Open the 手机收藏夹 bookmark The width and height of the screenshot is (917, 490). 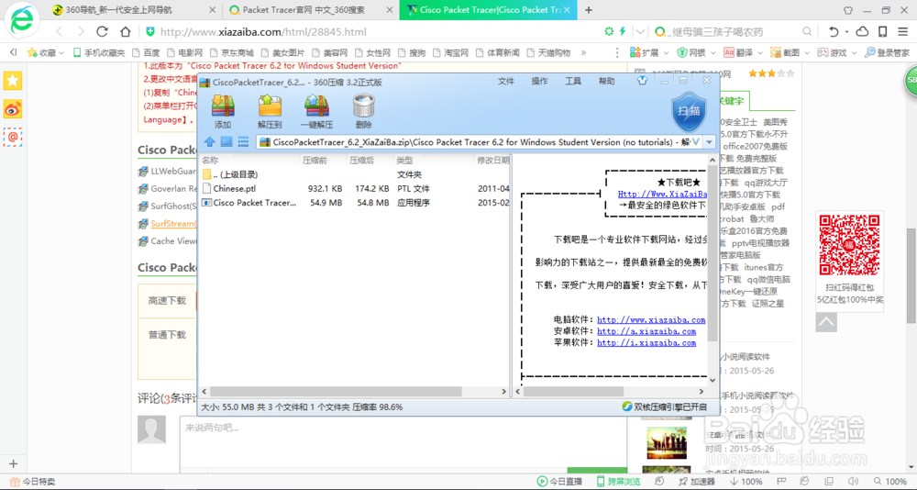pyautogui.click(x=99, y=52)
